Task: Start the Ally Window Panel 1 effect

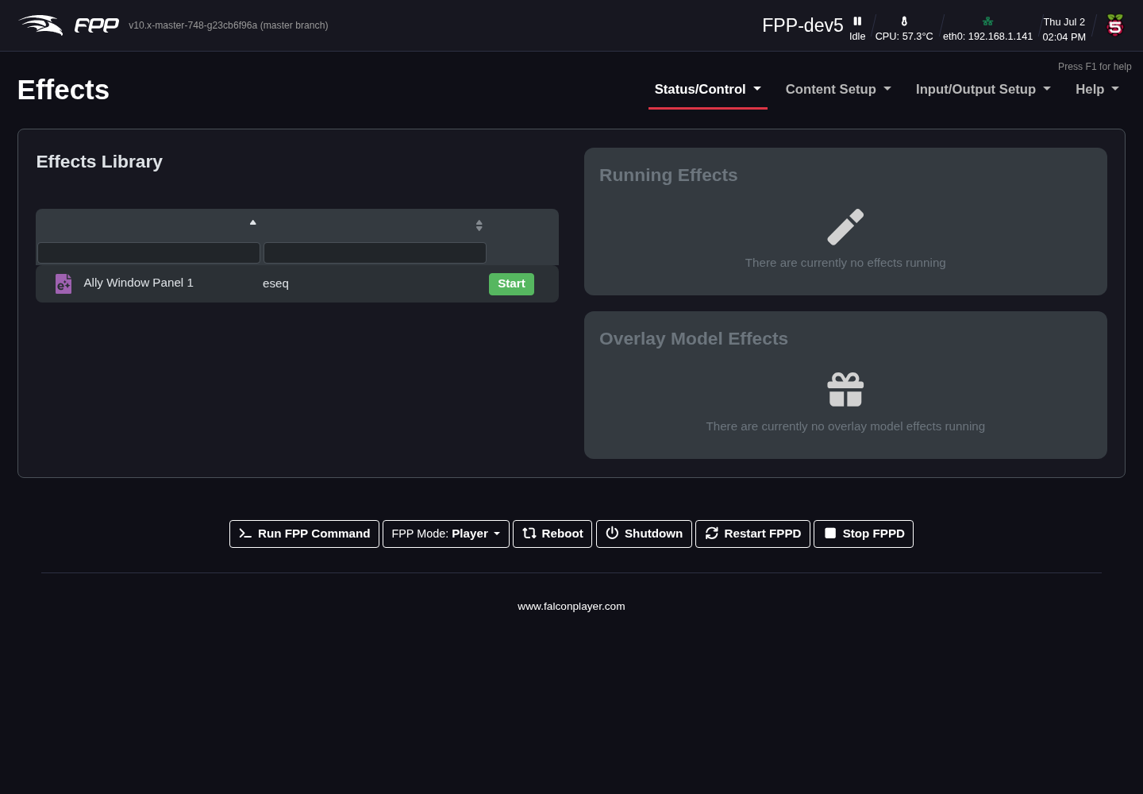Action: 511,284
